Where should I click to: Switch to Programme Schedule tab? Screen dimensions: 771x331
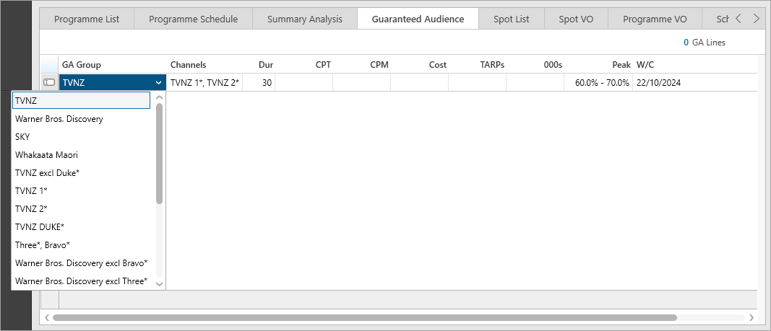(193, 19)
